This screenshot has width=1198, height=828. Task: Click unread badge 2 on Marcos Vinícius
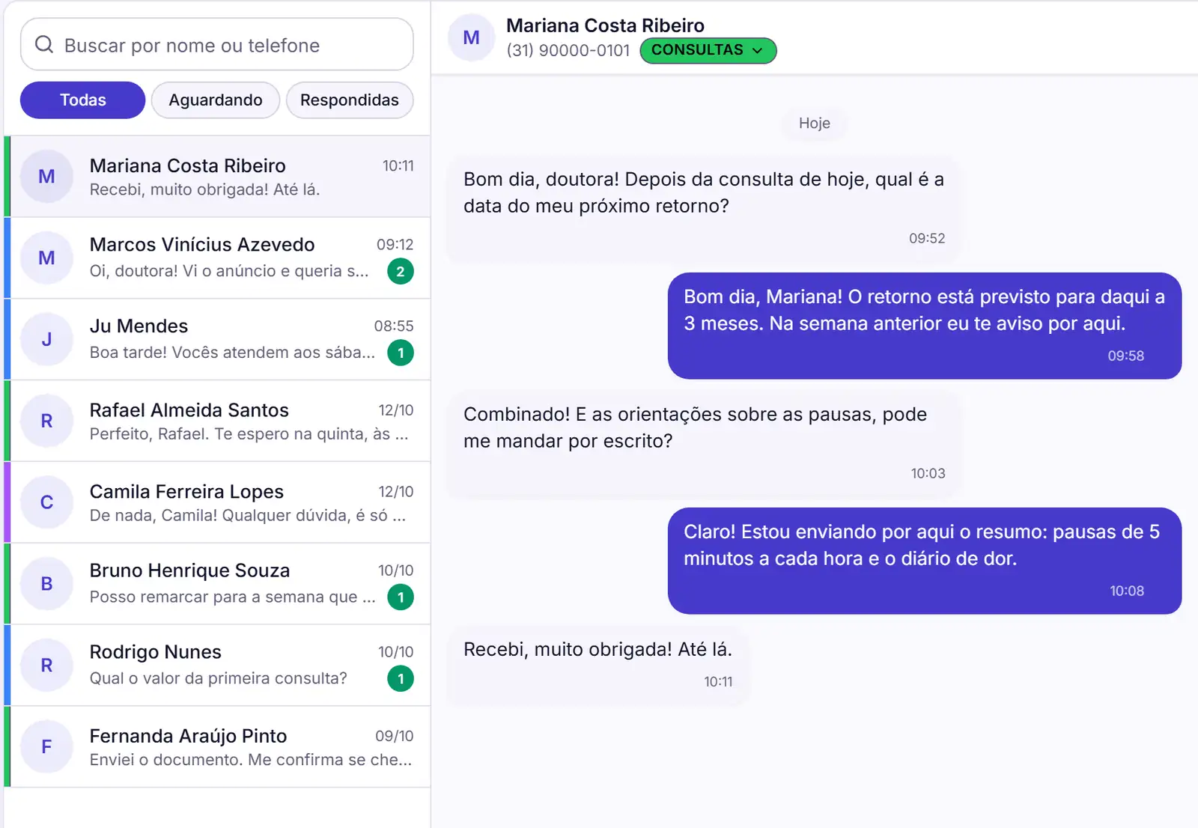coord(401,272)
